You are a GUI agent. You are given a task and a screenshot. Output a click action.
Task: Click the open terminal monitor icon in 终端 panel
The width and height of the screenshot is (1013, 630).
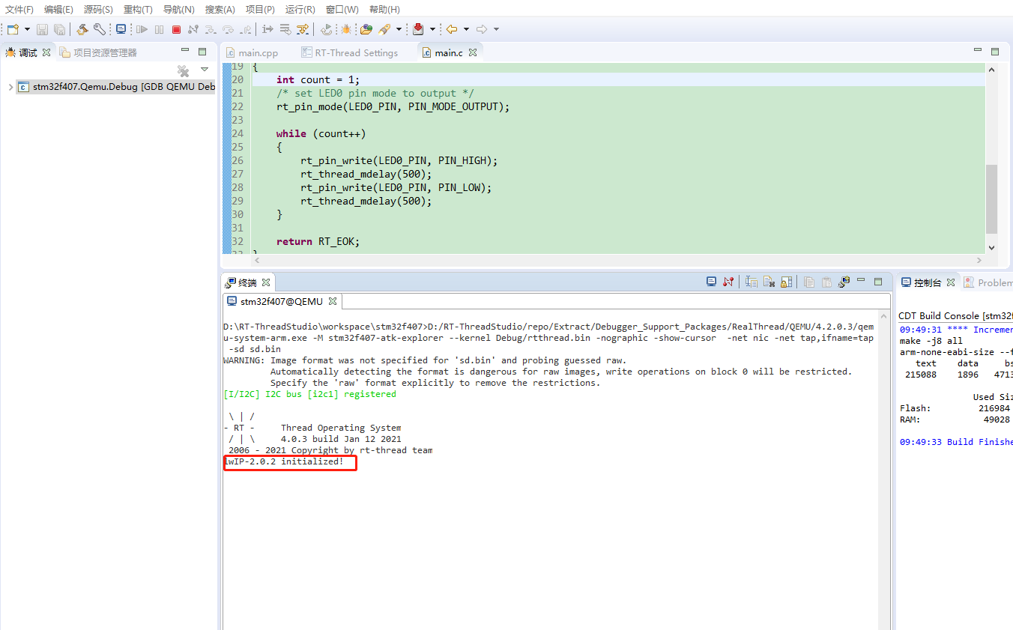[x=711, y=282]
